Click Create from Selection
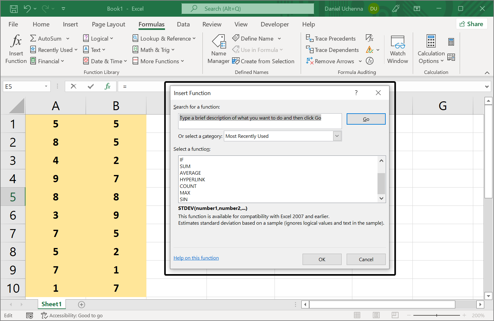Image resolution: width=494 pixels, height=321 pixels. point(263,61)
